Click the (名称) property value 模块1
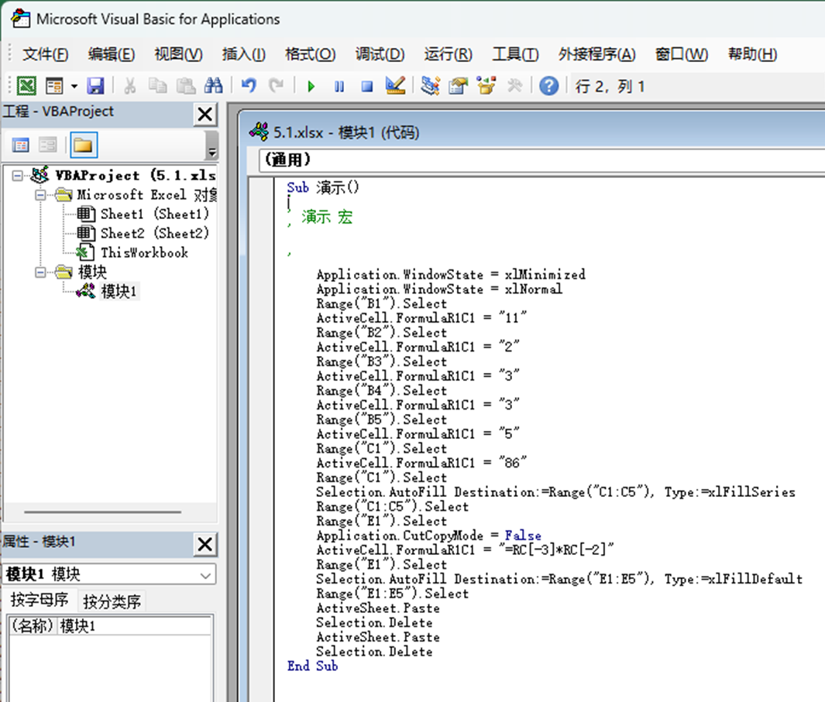The width and height of the screenshot is (825, 702). tap(136, 625)
